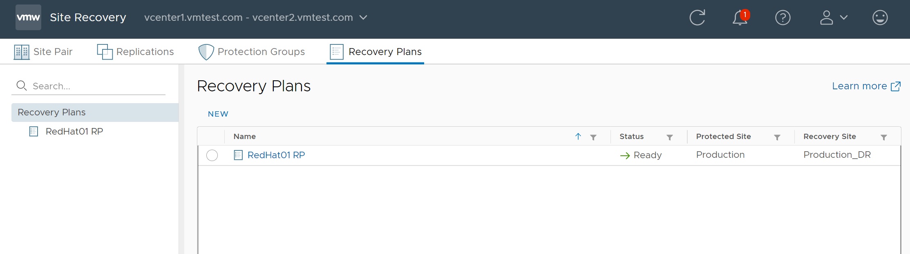Filter the Recovery Site column
Viewport: 910px width, 254px height.
[x=884, y=137]
